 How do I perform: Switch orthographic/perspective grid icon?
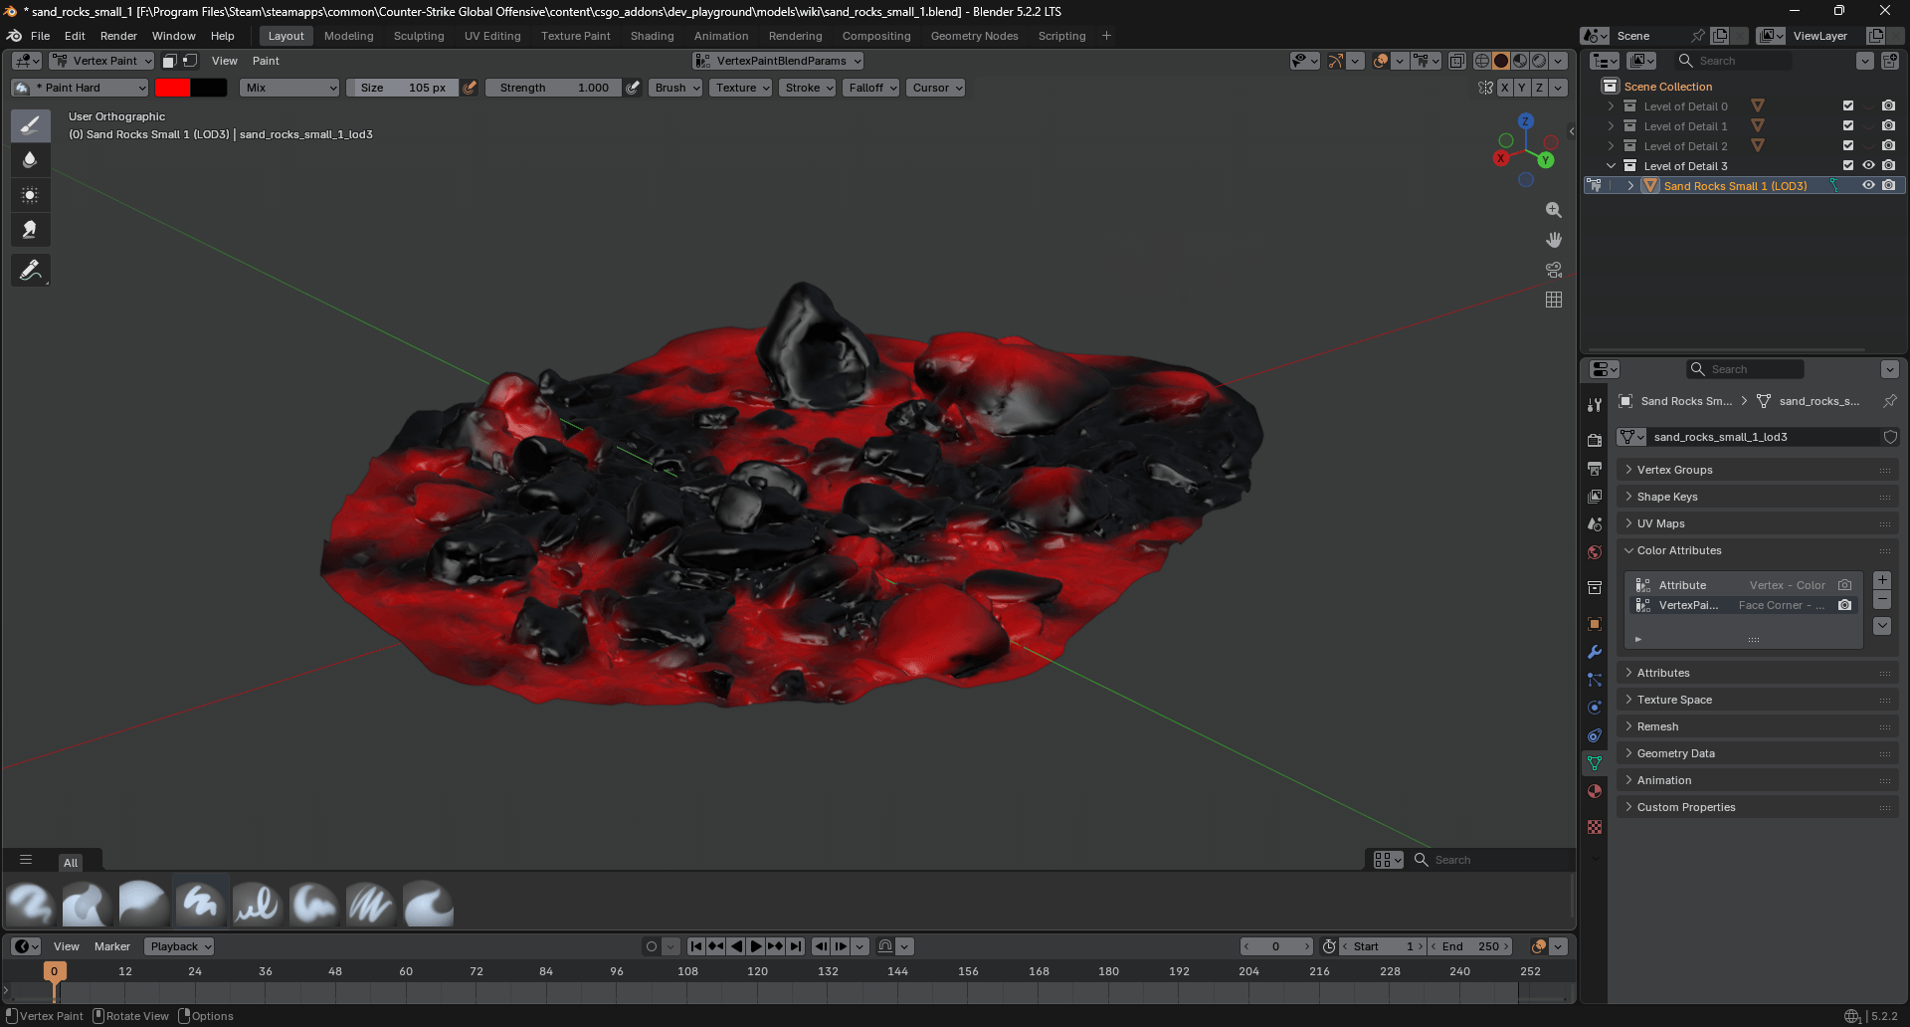click(x=1554, y=300)
